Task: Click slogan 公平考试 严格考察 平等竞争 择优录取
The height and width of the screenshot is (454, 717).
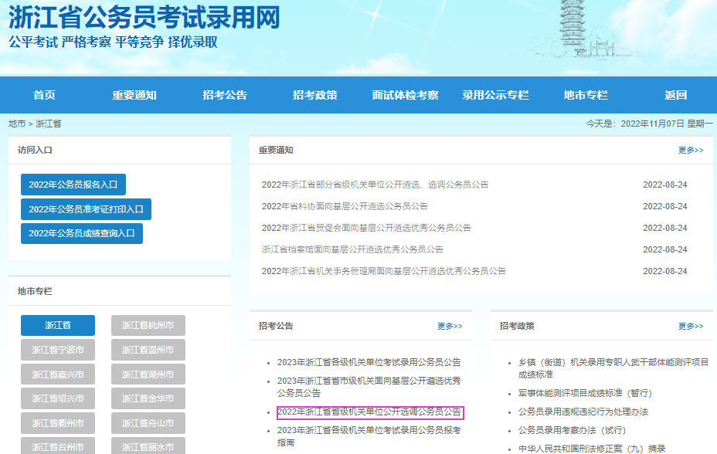Action: (x=113, y=42)
